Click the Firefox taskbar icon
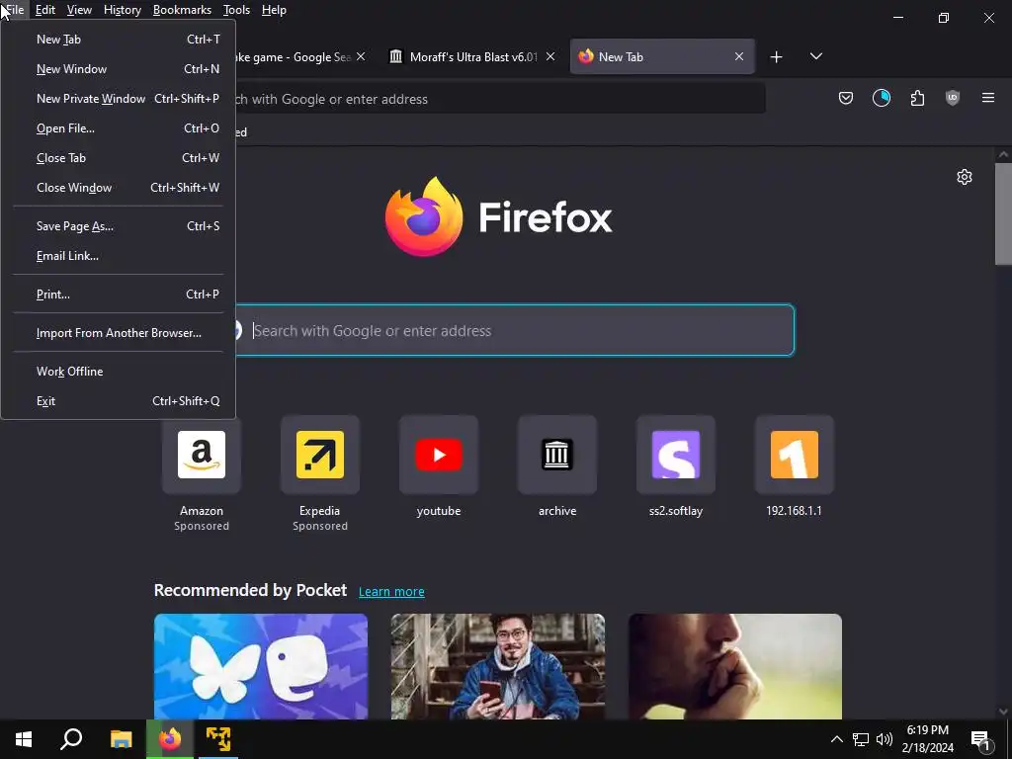The width and height of the screenshot is (1012, 759). coord(170,739)
